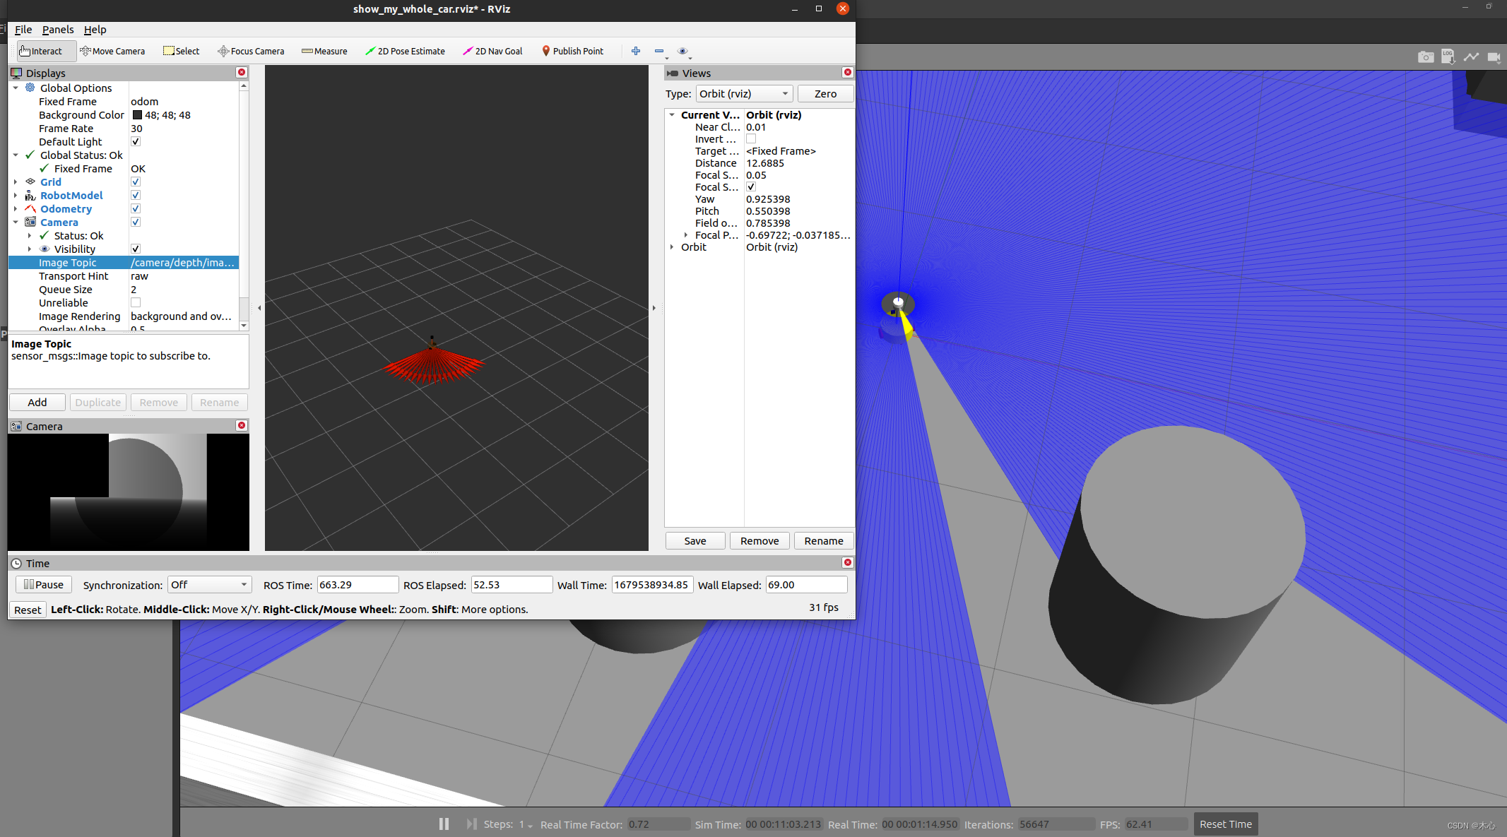Click the Background Color swatch

pos(137,115)
